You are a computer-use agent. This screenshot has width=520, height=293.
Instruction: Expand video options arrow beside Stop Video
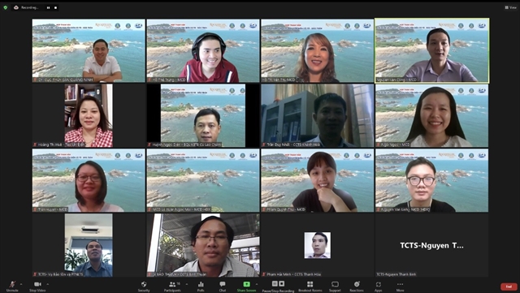coord(47,284)
